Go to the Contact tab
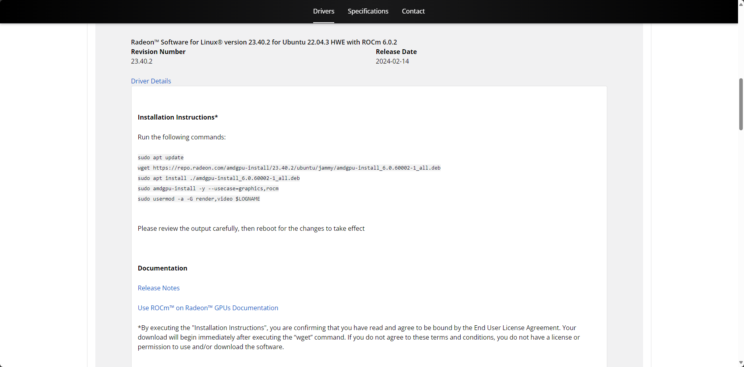744x367 pixels. click(x=413, y=11)
